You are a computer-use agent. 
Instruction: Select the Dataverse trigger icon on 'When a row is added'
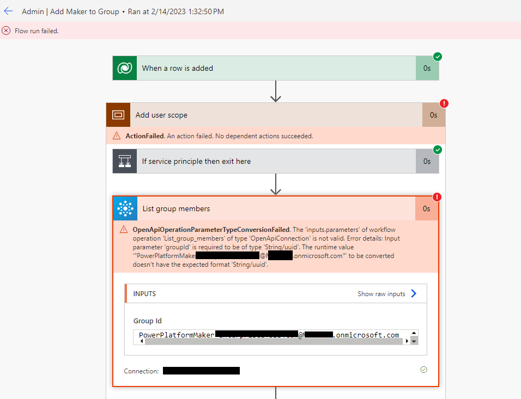[x=124, y=67]
